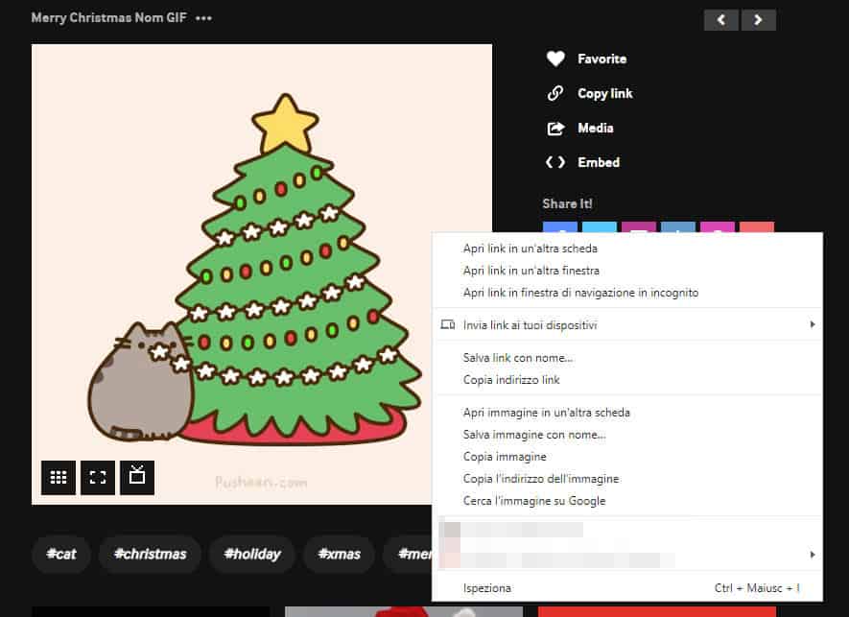This screenshot has height=617, width=849.
Task: Click the grid view icon on the GIF
Action: pos(59,478)
